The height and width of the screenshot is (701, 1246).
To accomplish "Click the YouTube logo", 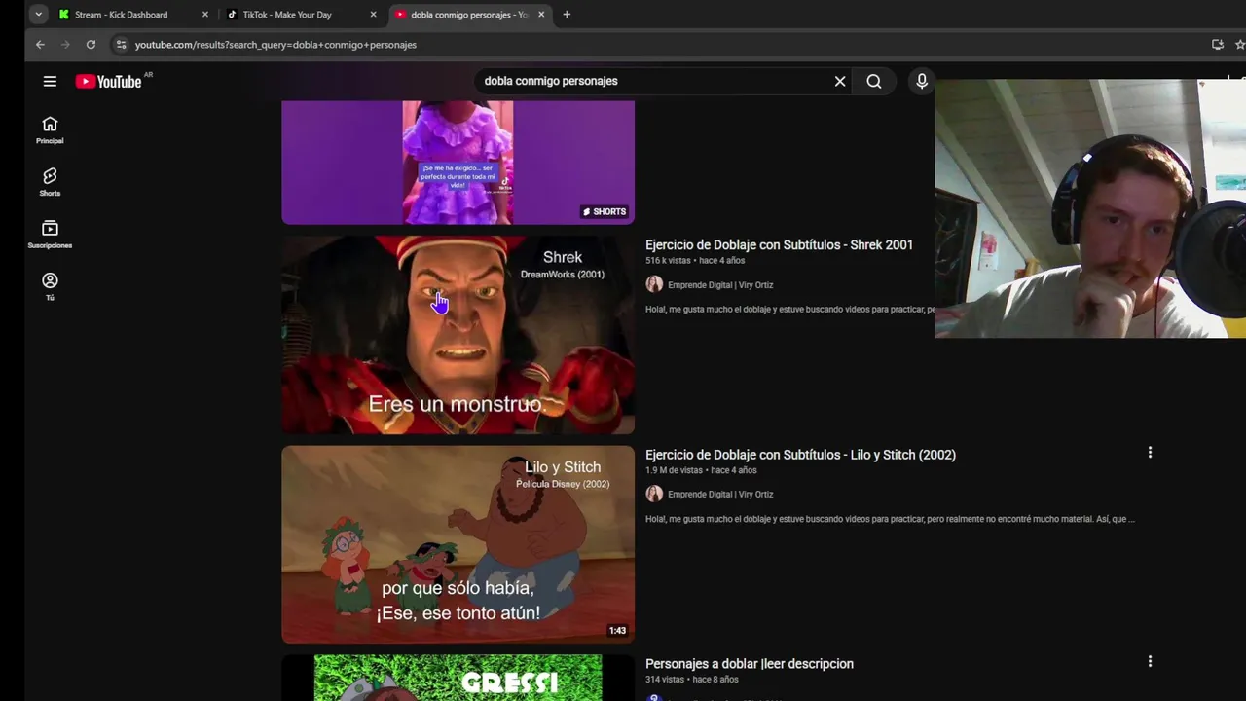I will pyautogui.click(x=109, y=82).
